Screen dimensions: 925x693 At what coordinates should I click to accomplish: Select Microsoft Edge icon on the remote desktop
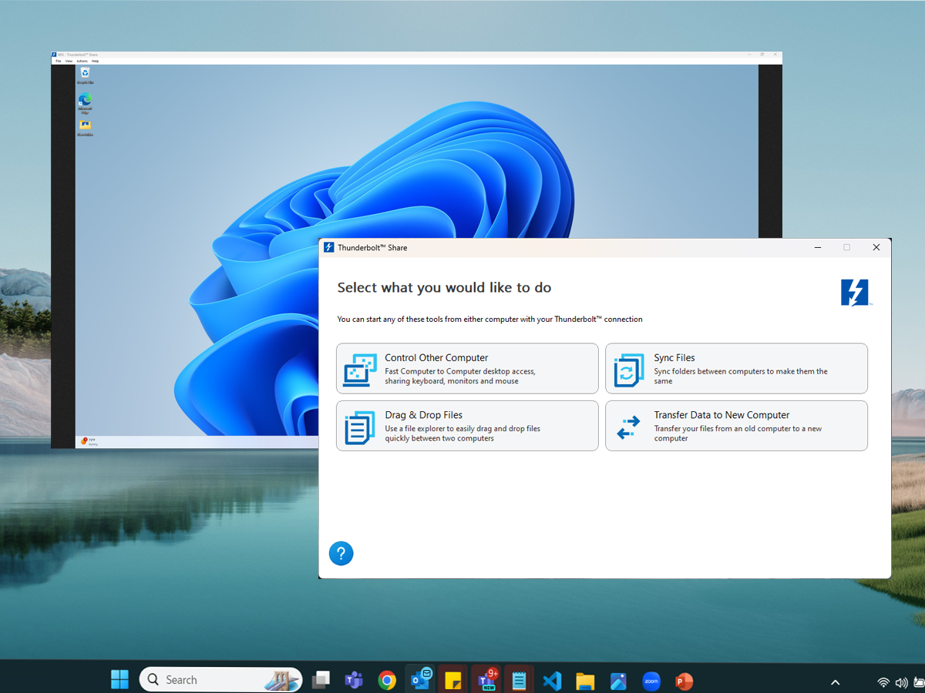click(x=85, y=102)
